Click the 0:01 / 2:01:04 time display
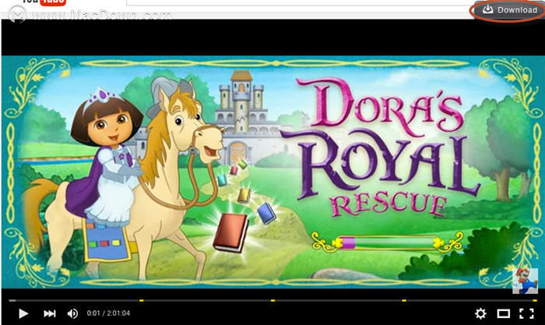 point(108,313)
